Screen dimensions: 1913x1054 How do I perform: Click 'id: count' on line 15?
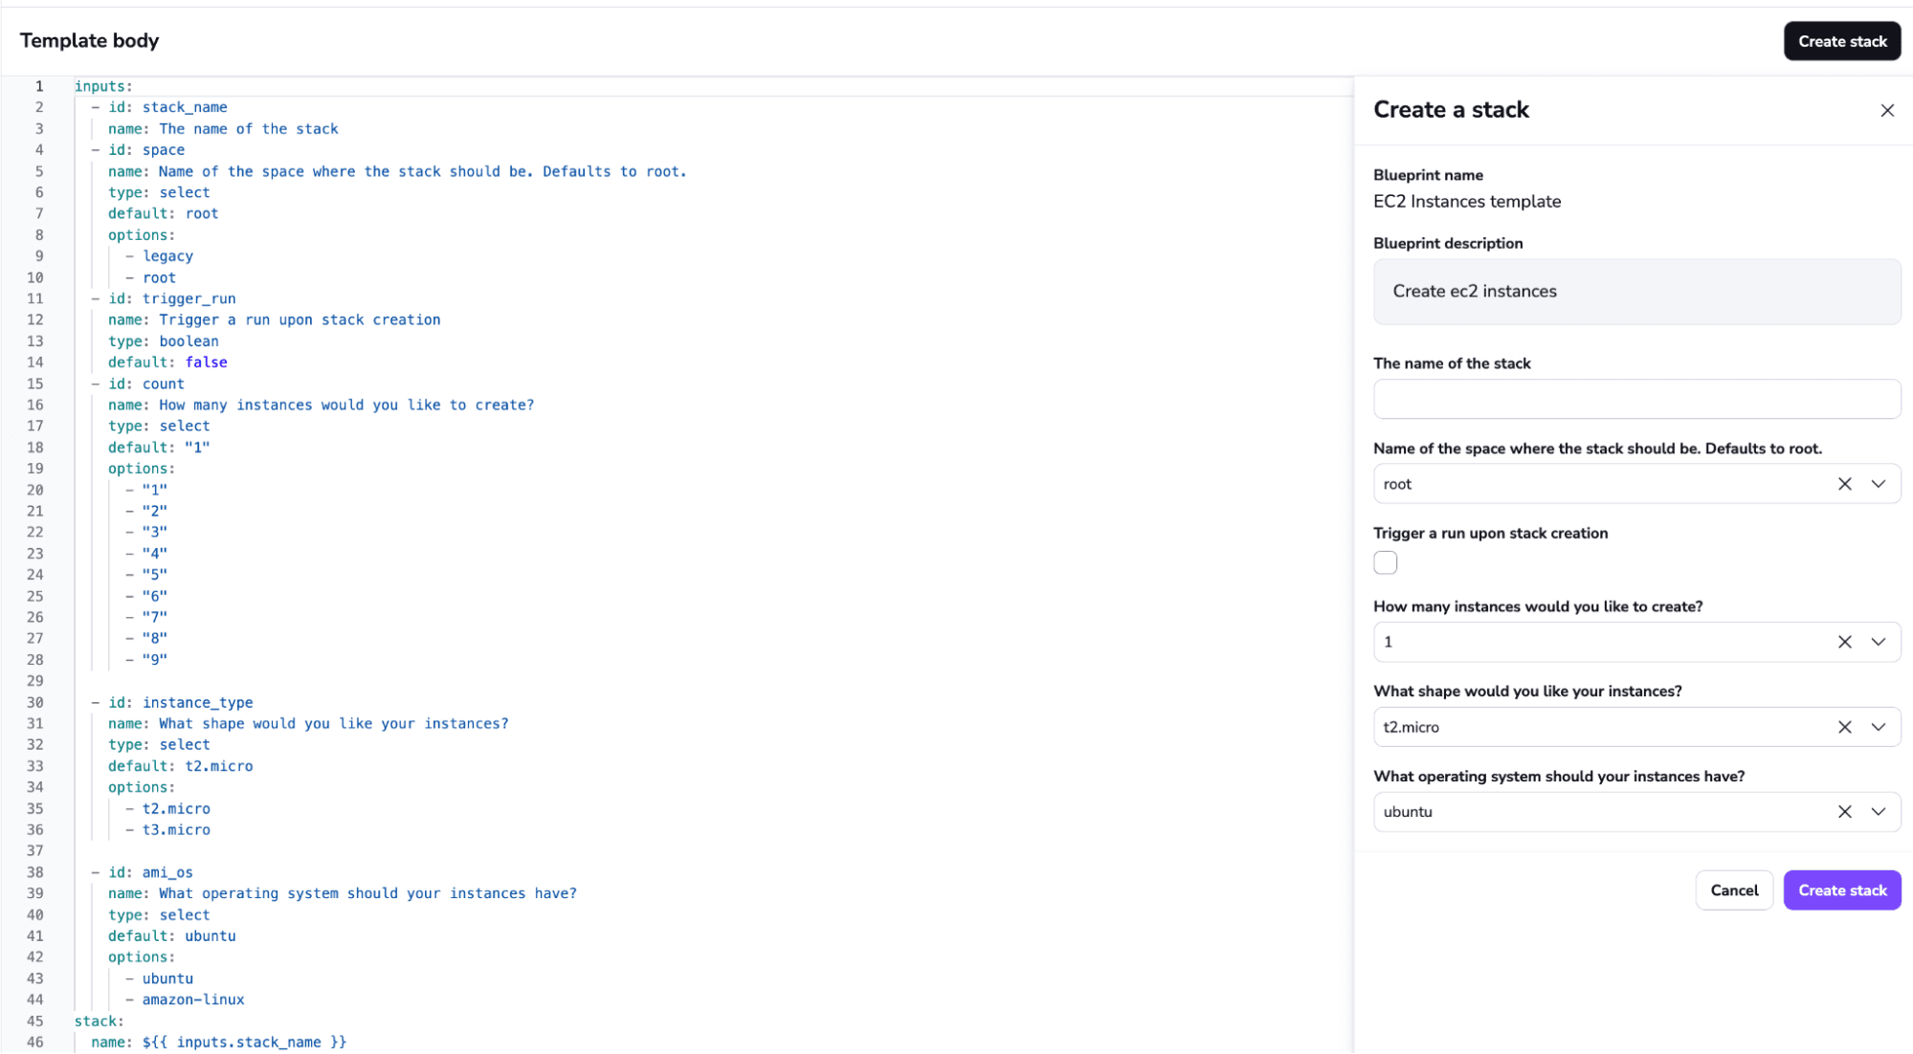pos(146,384)
